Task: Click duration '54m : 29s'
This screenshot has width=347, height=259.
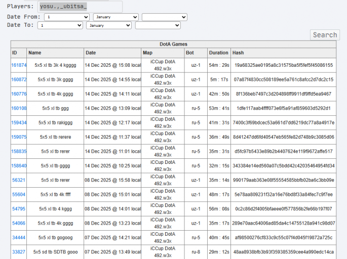Action: tap(219, 65)
